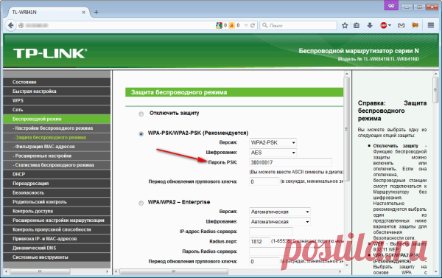Open Сеть menu item
Viewport: 442px width, 278px height.
click(x=57, y=110)
